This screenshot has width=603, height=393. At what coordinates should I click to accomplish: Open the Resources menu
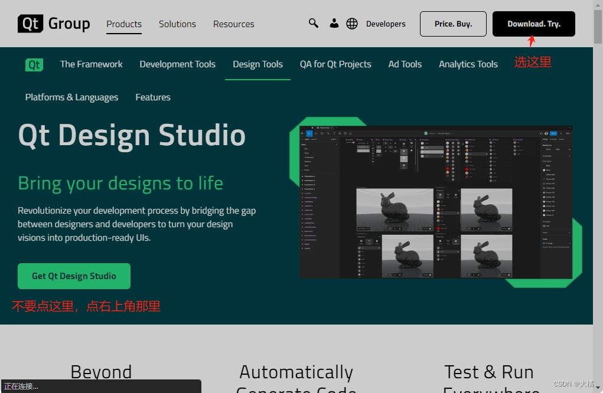coord(233,24)
